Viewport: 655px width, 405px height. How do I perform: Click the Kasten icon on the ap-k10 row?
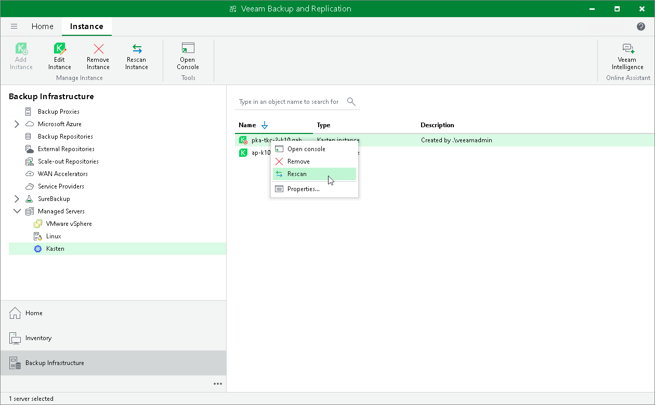click(x=243, y=153)
